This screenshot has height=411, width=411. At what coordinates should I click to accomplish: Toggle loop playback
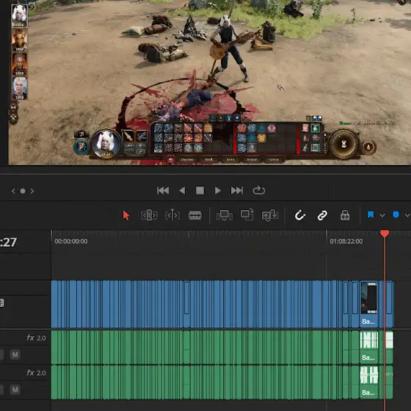pos(258,190)
